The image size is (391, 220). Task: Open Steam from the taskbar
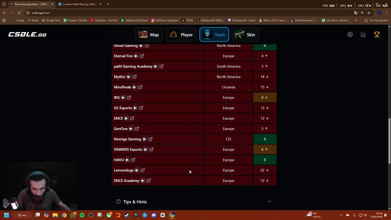[127, 215]
